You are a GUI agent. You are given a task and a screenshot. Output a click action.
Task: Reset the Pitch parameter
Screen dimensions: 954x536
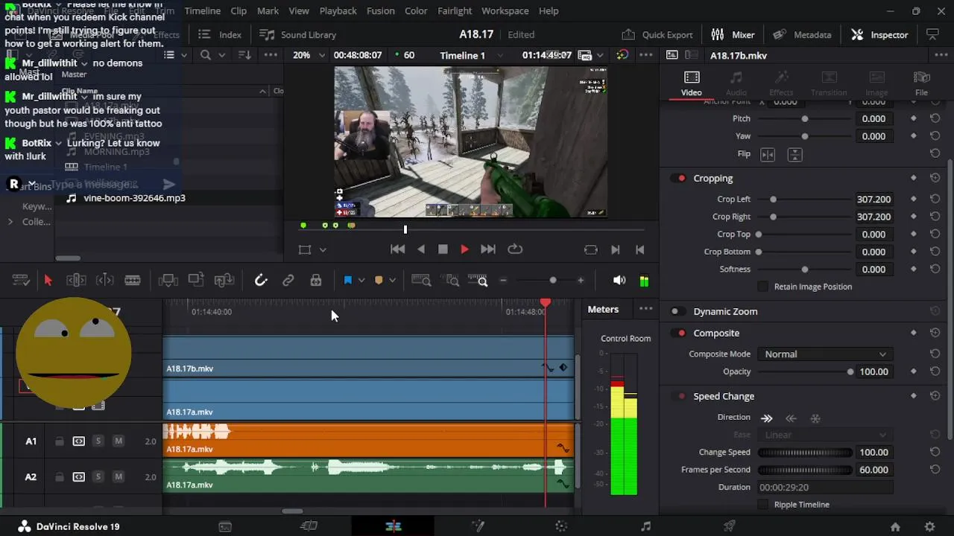tap(935, 118)
